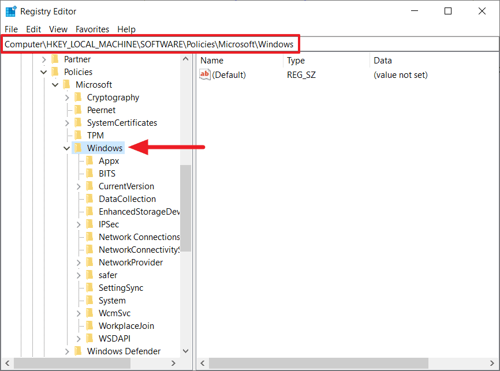
Task: Click the Partner folder icon
Action: click(x=55, y=59)
